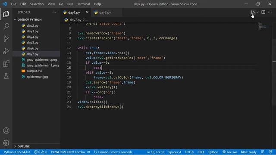Click the word 'pass' on line 16
This screenshot has width=276, height=155.
[x=97, y=68]
